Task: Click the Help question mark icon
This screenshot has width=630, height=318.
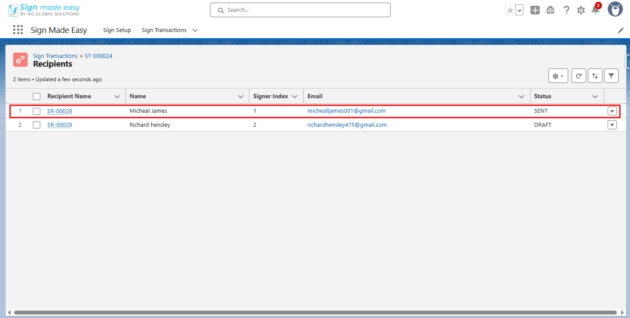Action: click(566, 10)
